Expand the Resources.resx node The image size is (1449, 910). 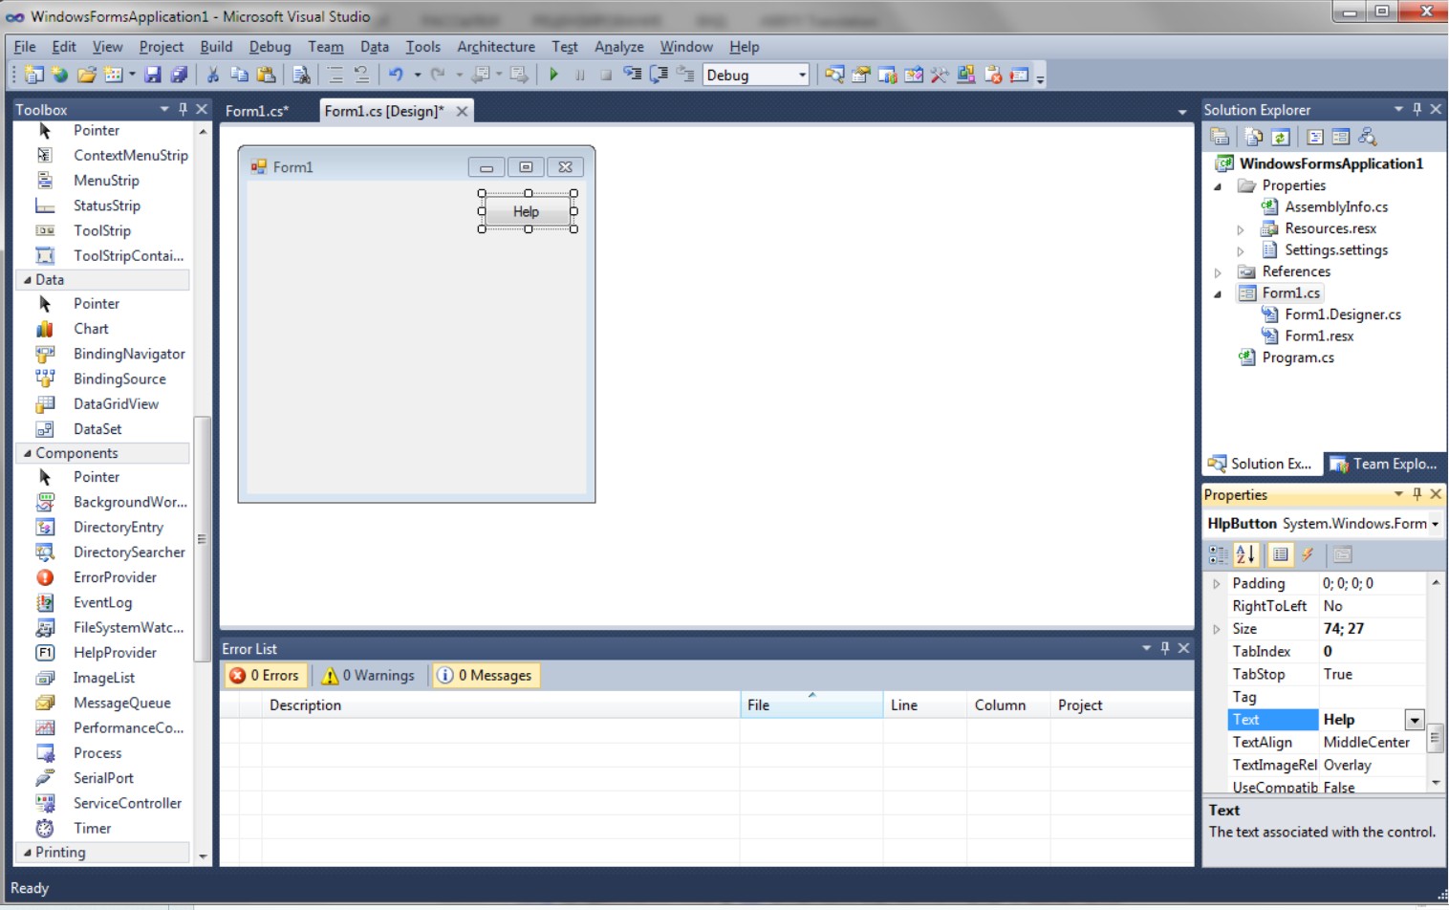1241,229
